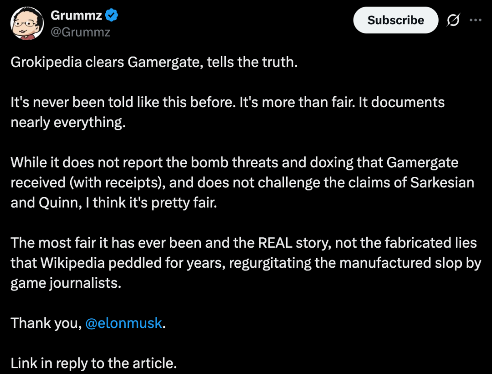Open the Grok explain-post icon
The width and height of the screenshot is (492, 374).
[453, 20]
